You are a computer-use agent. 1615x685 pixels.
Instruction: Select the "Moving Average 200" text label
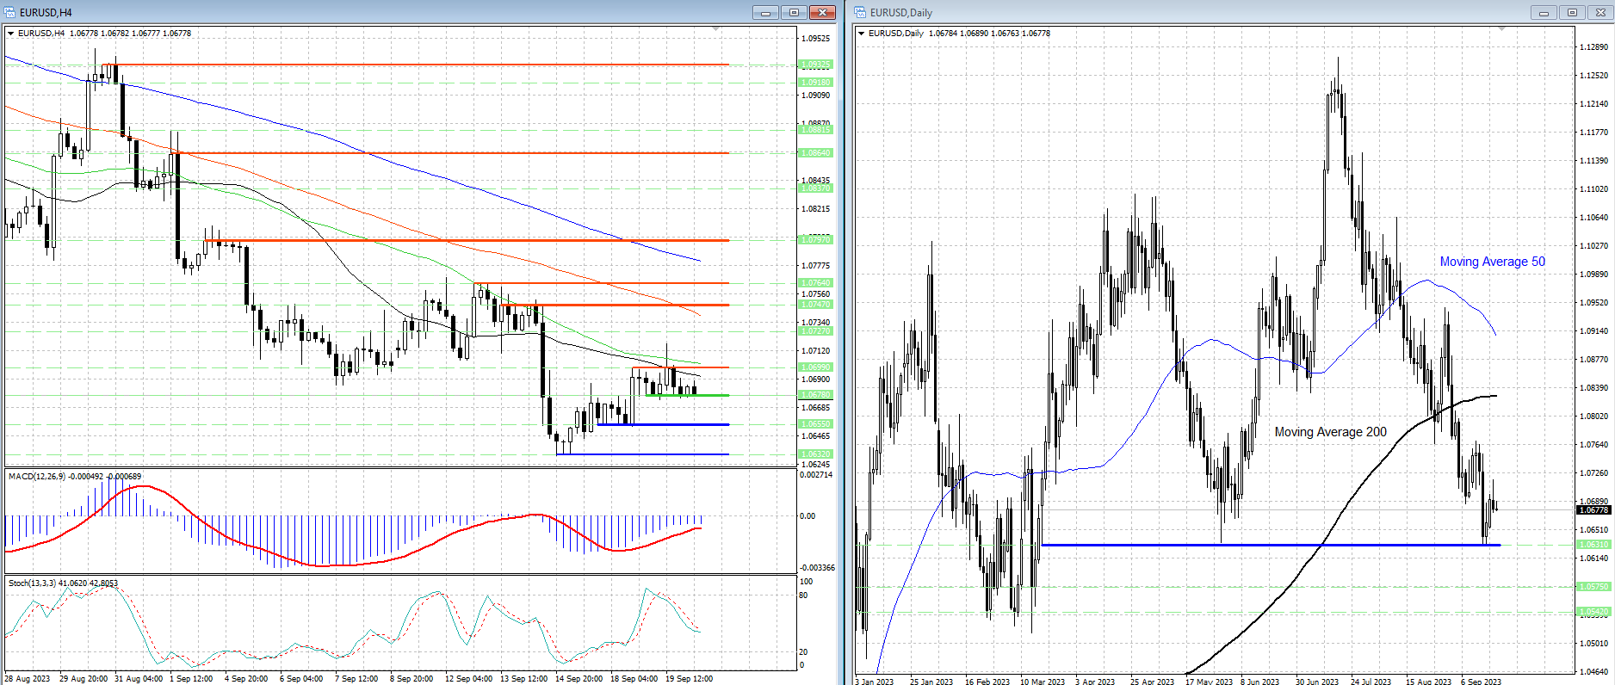[x=1330, y=432]
